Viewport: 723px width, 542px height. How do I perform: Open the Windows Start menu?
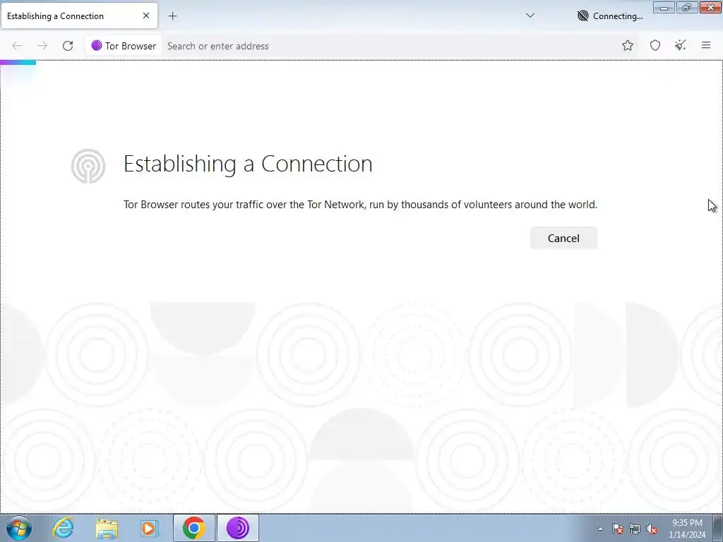pos(19,528)
